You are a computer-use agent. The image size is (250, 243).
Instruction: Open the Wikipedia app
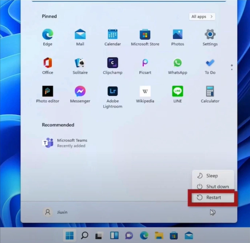tap(145, 94)
